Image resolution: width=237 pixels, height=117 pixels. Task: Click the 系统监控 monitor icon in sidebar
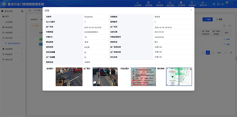(3, 54)
